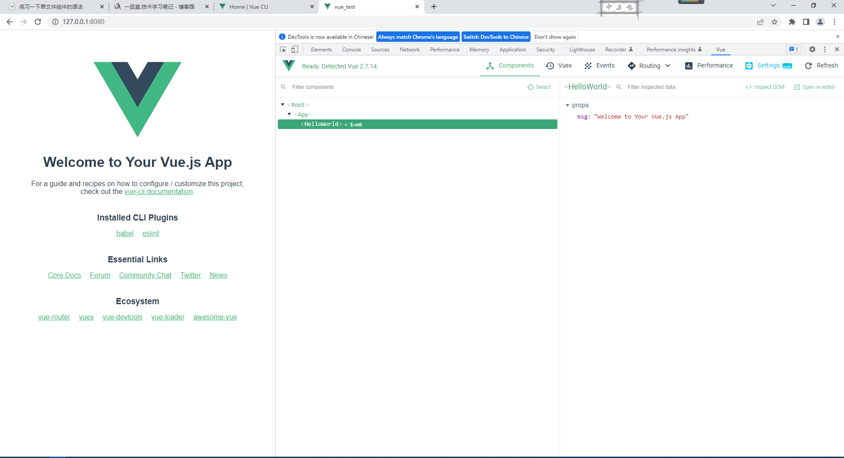844x458 pixels.
Task: Open the vue-cli documentation link
Action: click(158, 191)
